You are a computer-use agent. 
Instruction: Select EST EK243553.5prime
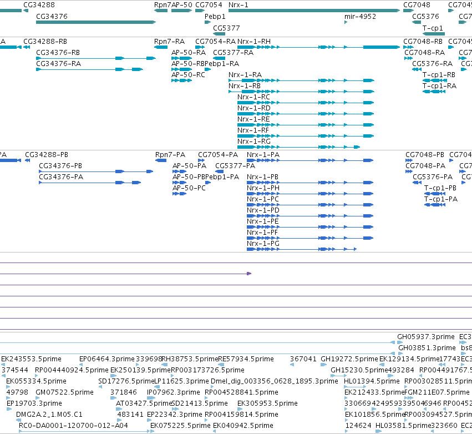pyautogui.click(x=31, y=359)
